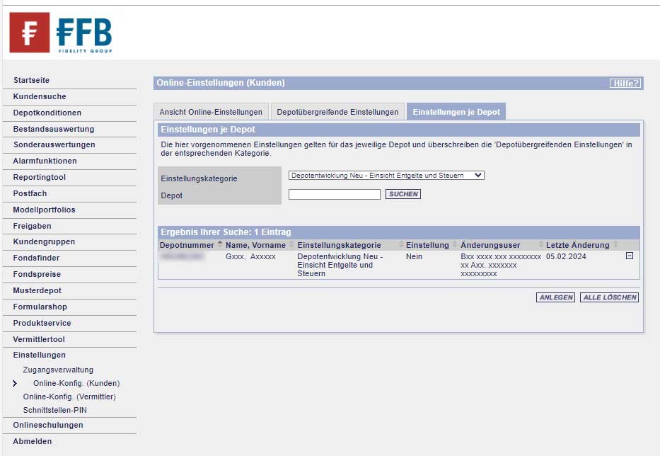Open the Depotübergreifende Einstellungen tab

coord(337,112)
